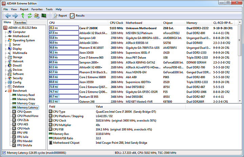Click the 47.5 ns latency bar
This screenshot has height=157, width=244.
(x=64, y=33)
